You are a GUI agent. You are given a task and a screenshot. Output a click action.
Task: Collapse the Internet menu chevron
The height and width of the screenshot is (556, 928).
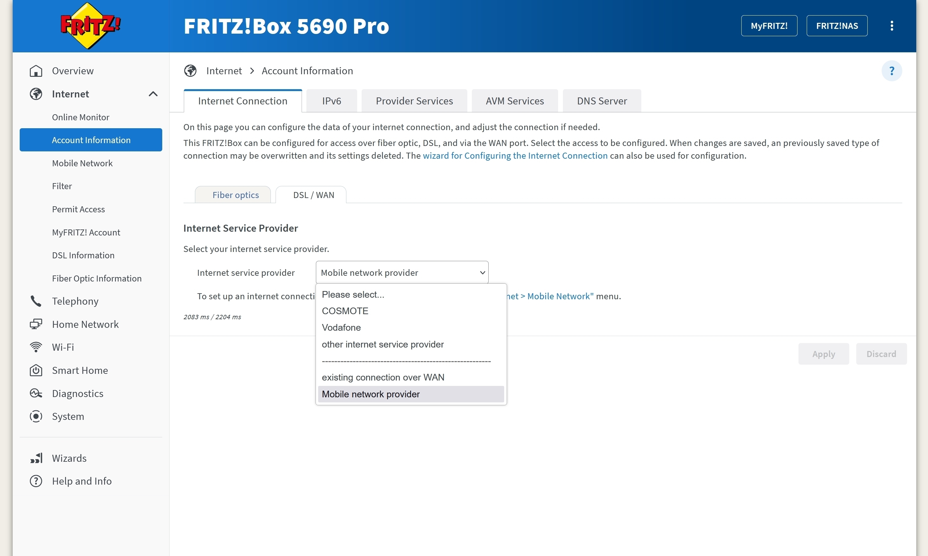coord(153,94)
